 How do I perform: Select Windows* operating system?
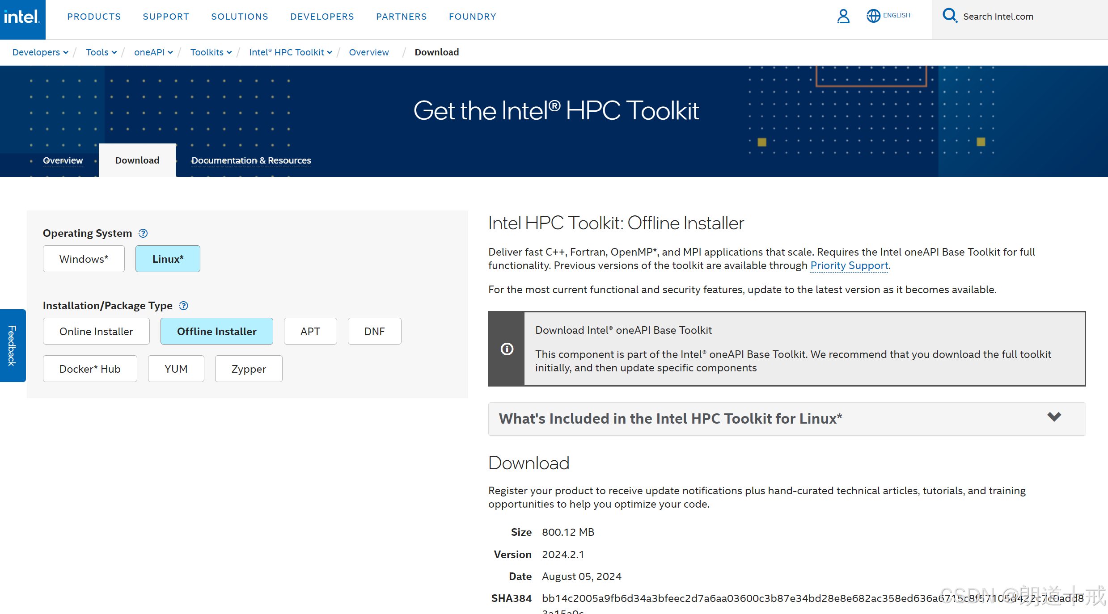tap(84, 259)
